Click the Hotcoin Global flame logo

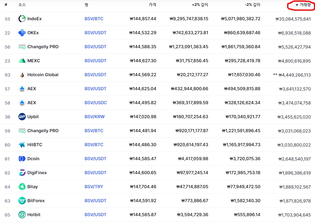click(22, 75)
